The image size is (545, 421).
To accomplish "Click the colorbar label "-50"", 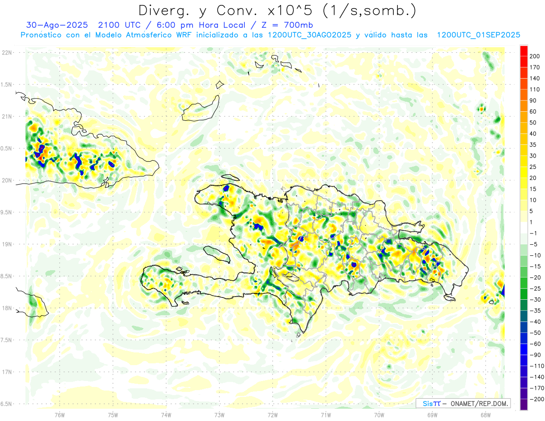I will [x=535, y=333].
